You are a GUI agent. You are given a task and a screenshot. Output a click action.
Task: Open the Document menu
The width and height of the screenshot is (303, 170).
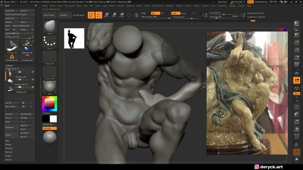pyautogui.click(x=70, y=6)
